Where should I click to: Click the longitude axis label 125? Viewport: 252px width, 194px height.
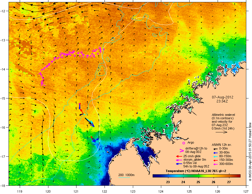tap(190, 191)
